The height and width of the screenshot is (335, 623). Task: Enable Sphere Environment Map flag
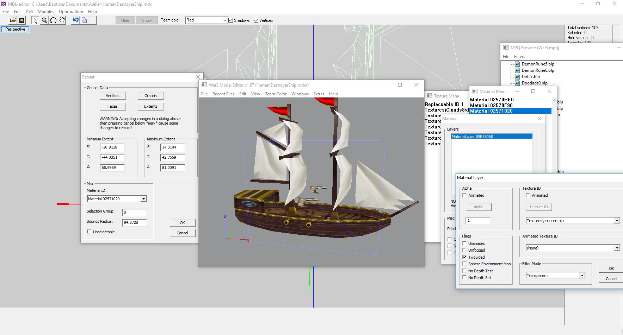(464, 264)
